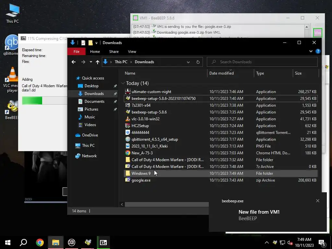The height and width of the screenshot is (249, 332).
Task: Open the Home ribbon tab
Action: 95,52
